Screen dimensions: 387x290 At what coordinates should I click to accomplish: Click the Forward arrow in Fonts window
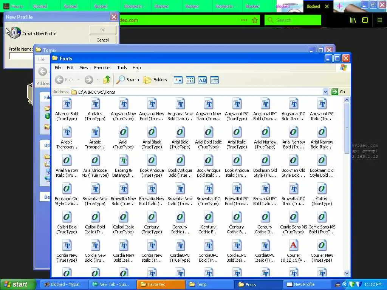point(89,80)
